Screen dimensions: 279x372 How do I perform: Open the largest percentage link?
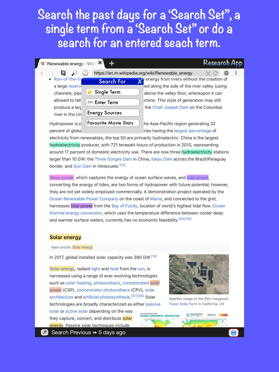193,131
